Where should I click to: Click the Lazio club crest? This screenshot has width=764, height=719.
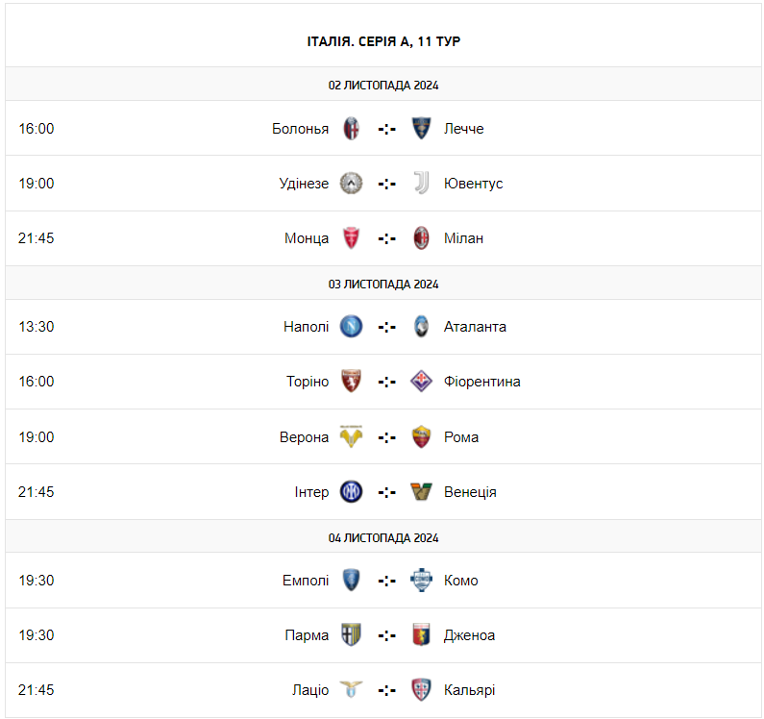pos(352,690)
